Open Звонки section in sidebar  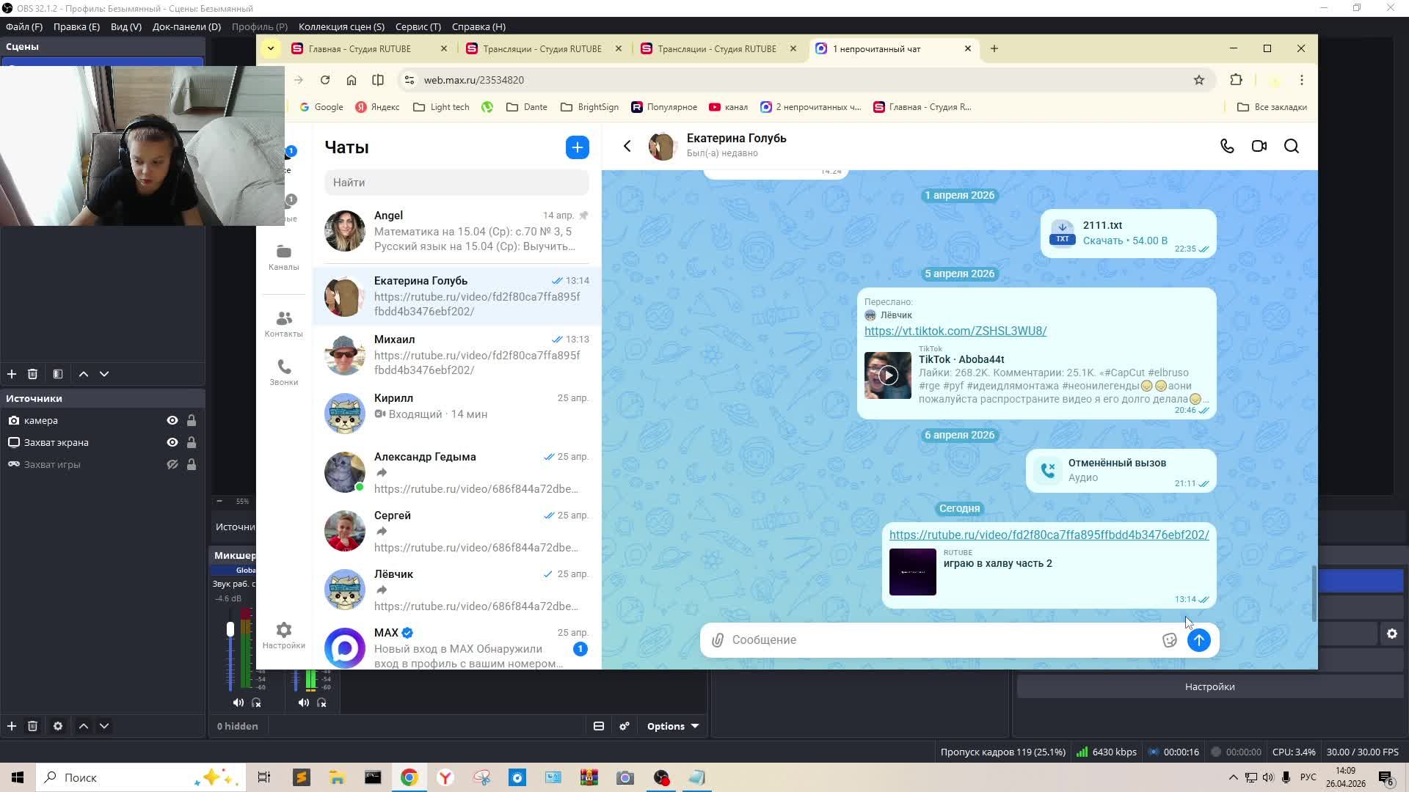point(284,373)
